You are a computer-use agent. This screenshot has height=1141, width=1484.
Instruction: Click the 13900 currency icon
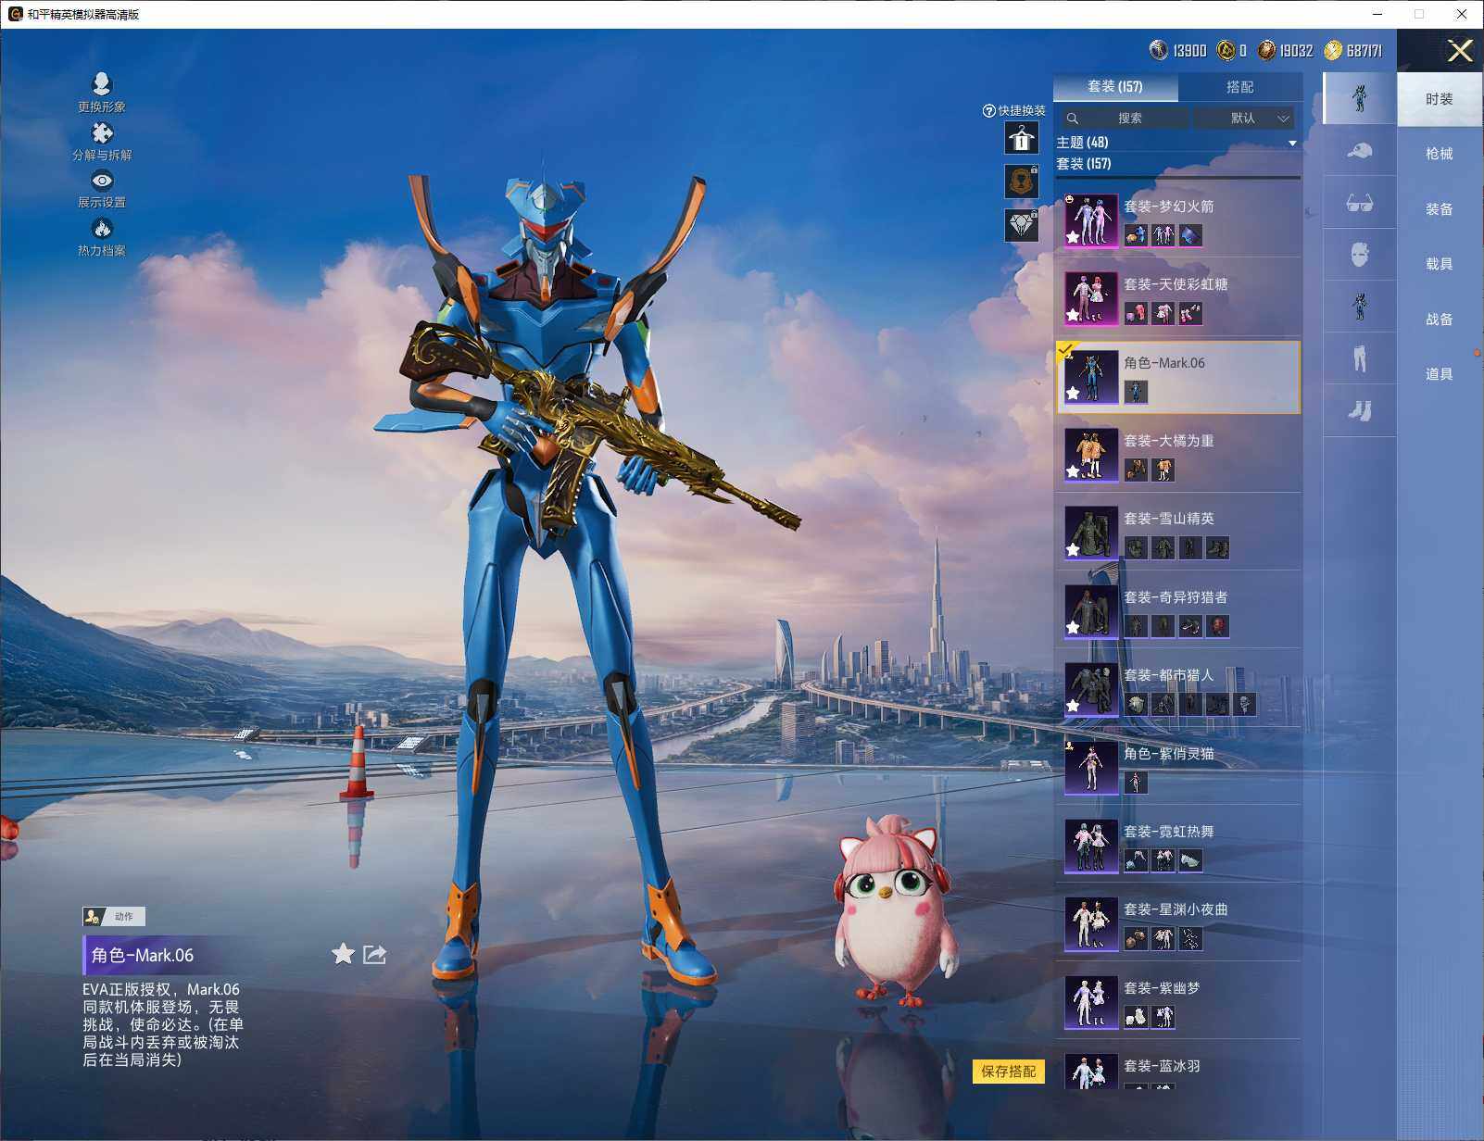(1158, 50)
